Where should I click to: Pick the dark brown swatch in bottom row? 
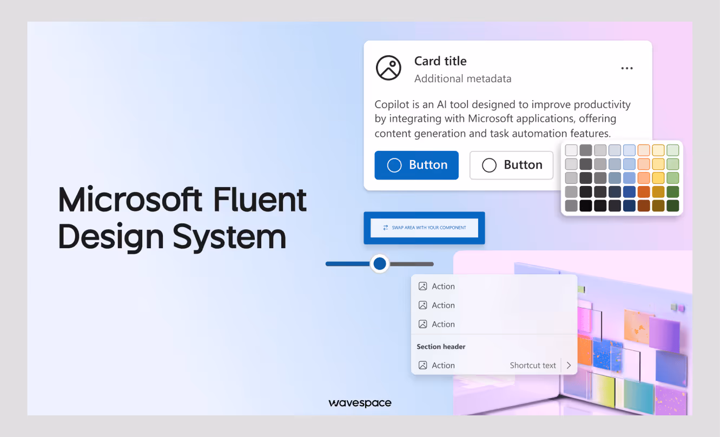[644, 206]
